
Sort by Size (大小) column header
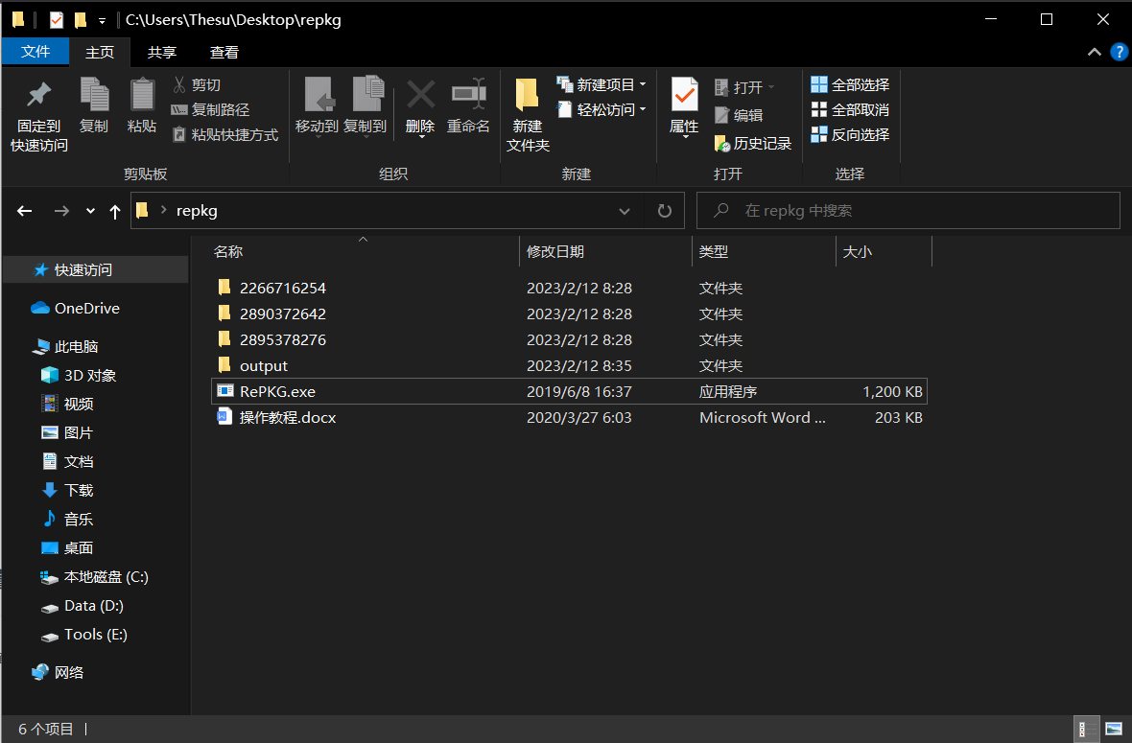884,252
